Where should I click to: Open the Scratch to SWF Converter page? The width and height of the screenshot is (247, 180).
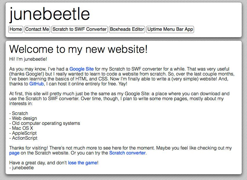click(80, 29)
